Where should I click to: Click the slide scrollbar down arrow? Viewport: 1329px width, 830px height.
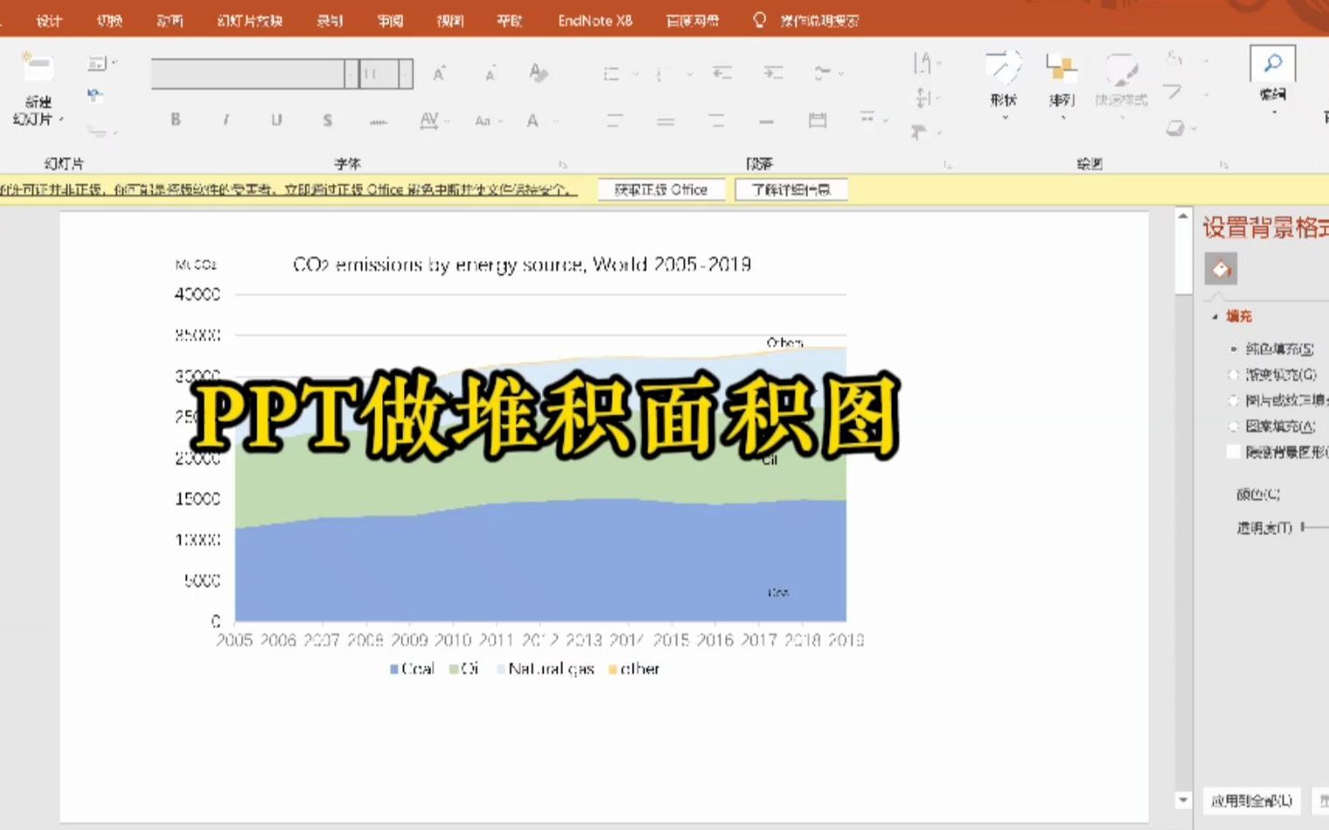pos(1183,799)
